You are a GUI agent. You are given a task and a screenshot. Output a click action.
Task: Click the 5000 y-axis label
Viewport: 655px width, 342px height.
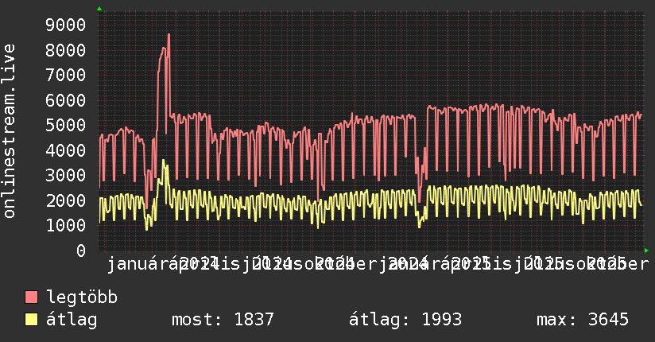pos(66,125)
